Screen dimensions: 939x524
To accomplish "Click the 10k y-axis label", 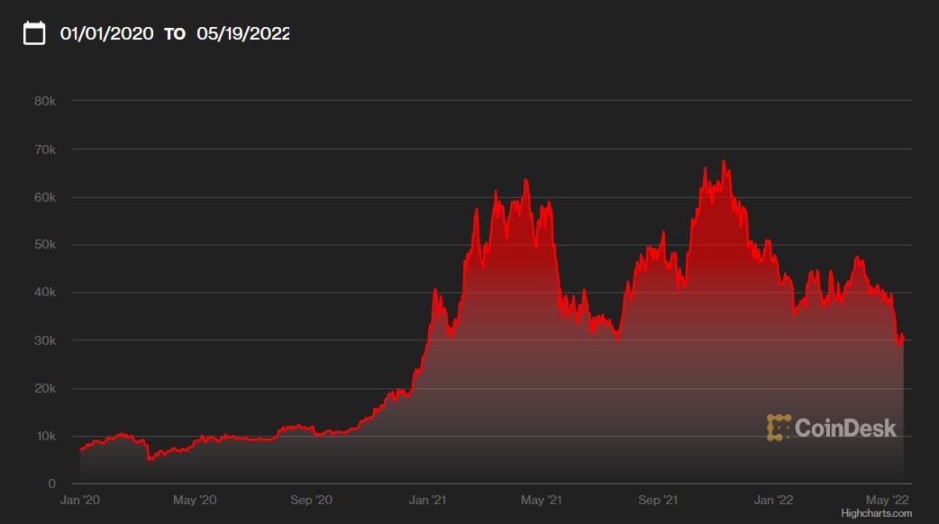I will click(x=46, y=437).
